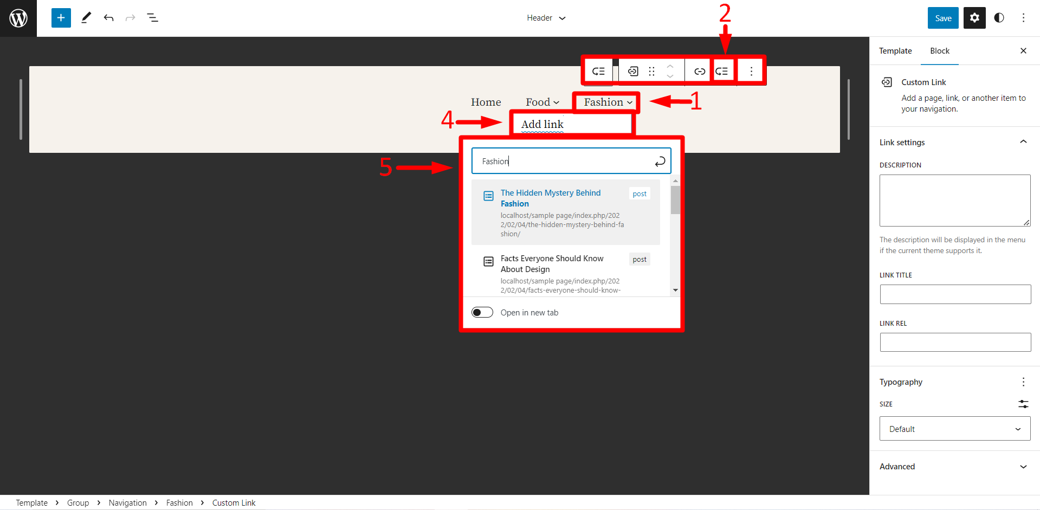The image size is (1040, 510).
Task: Click the Link Rel field
Action: coord(955,343)
